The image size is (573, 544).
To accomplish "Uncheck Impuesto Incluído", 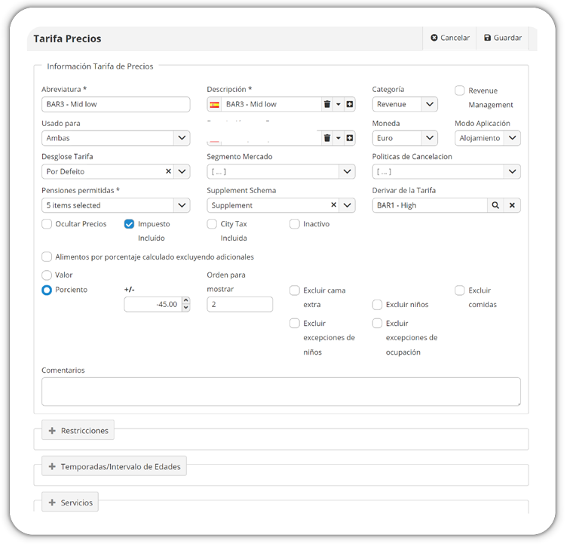I will (x=130, y=224).
